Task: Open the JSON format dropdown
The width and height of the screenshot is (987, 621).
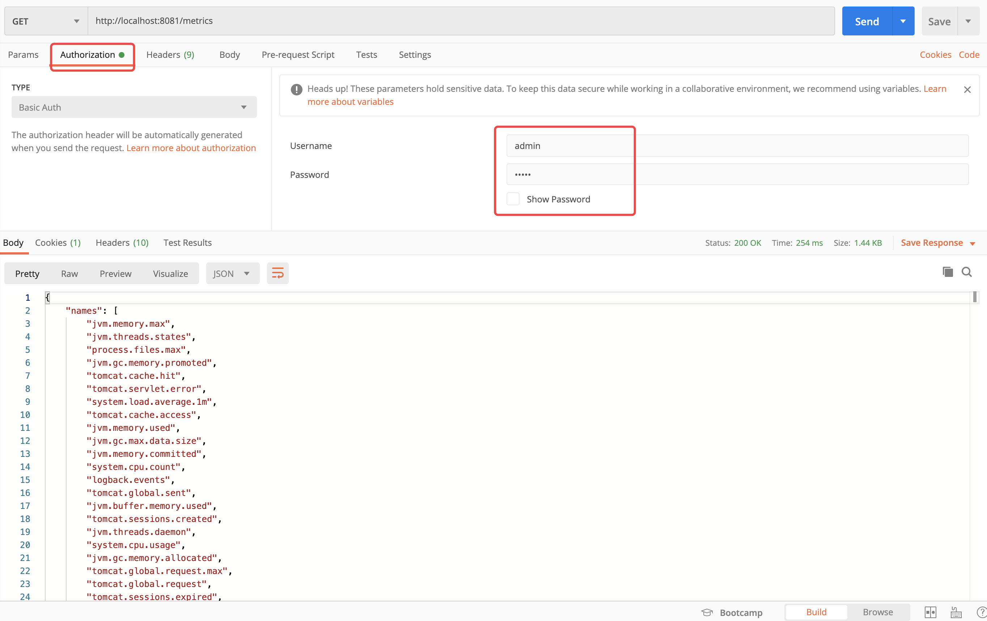Action: pos(232,273)
